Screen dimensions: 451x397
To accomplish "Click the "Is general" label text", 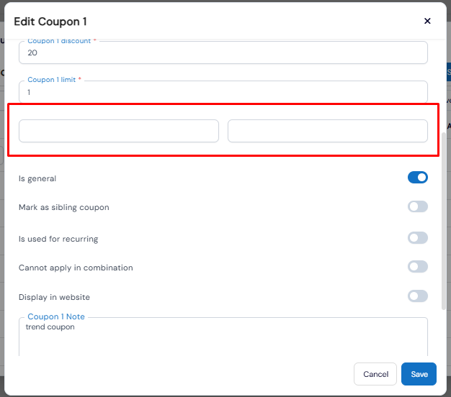I will [x=37, y=178].
